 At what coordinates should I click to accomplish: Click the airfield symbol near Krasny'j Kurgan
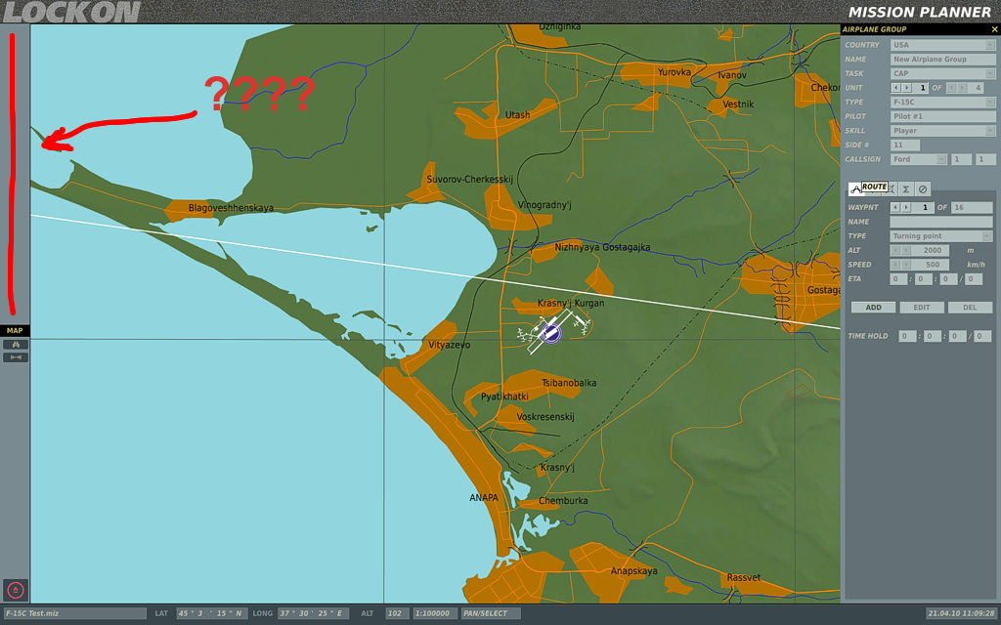[x=550, y=332]
